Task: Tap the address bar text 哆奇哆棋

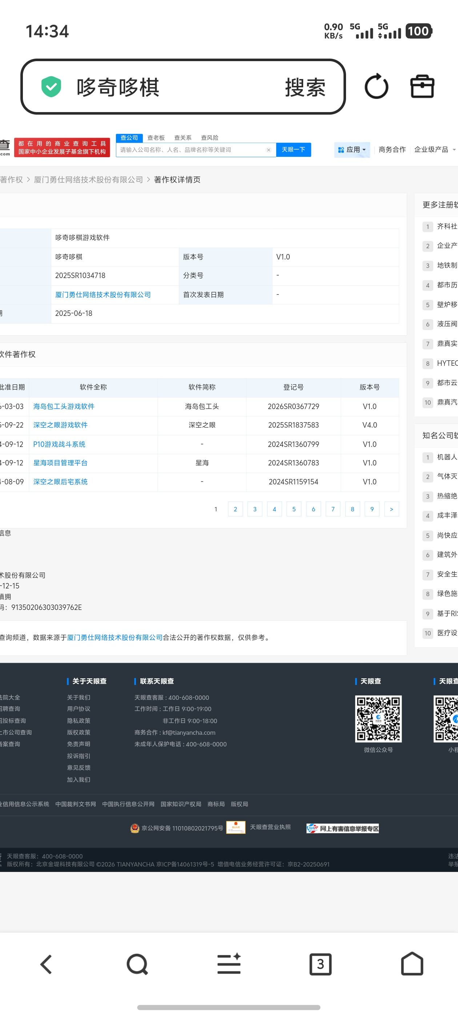Action: [x=118, y=87]
